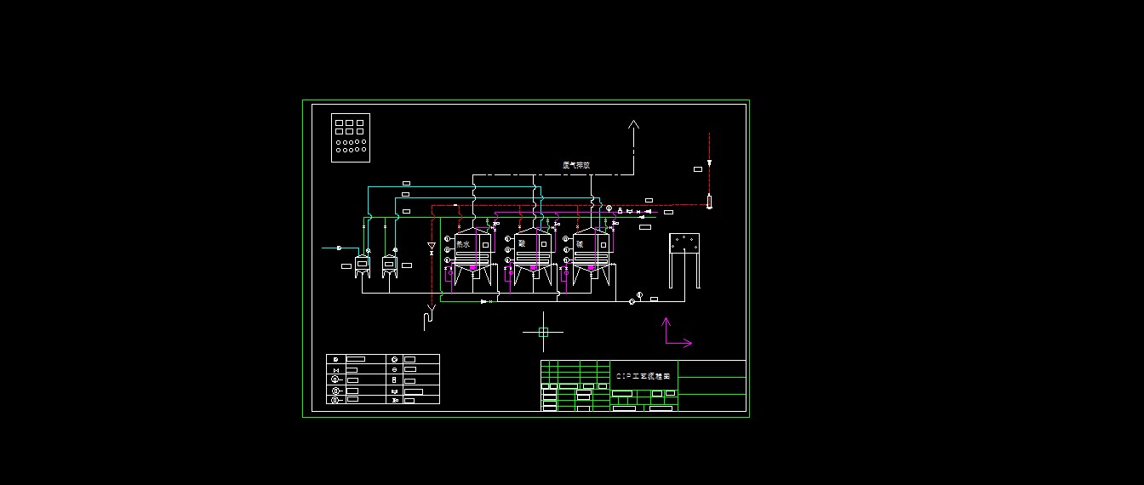The width and height of the screenshot is (1144, 485).
Task: Select the red downward steam inlet arrow
Action: pyautogui.click(x=709, y=163)
